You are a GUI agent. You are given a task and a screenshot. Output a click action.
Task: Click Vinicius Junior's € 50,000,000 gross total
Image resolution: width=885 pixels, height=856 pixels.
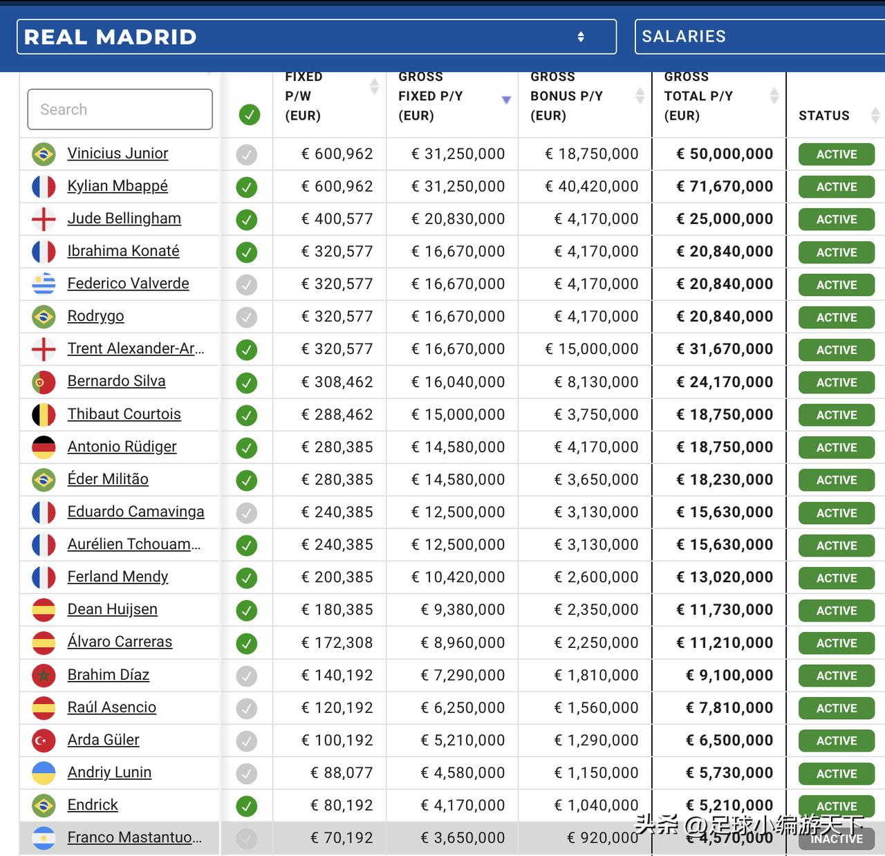[725, 154]
